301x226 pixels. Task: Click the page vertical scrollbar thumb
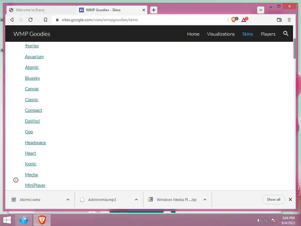(294, 49)
